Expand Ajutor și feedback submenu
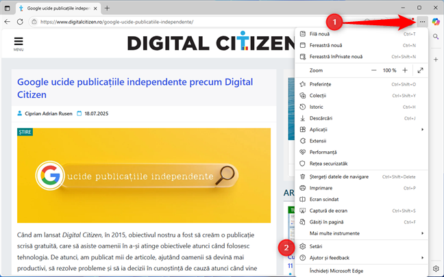The image size is (444, 277). 361,258
